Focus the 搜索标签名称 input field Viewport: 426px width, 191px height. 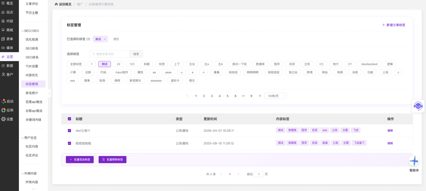coord(110,54)
